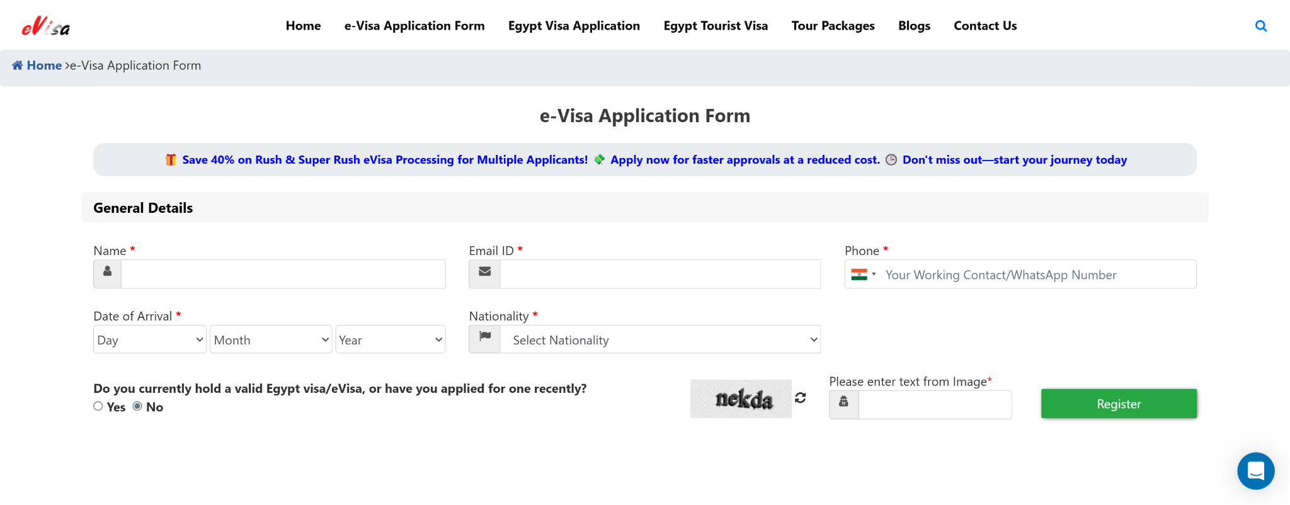Select the No radio button
1290x505 pixels.
(x=137, y=406)
